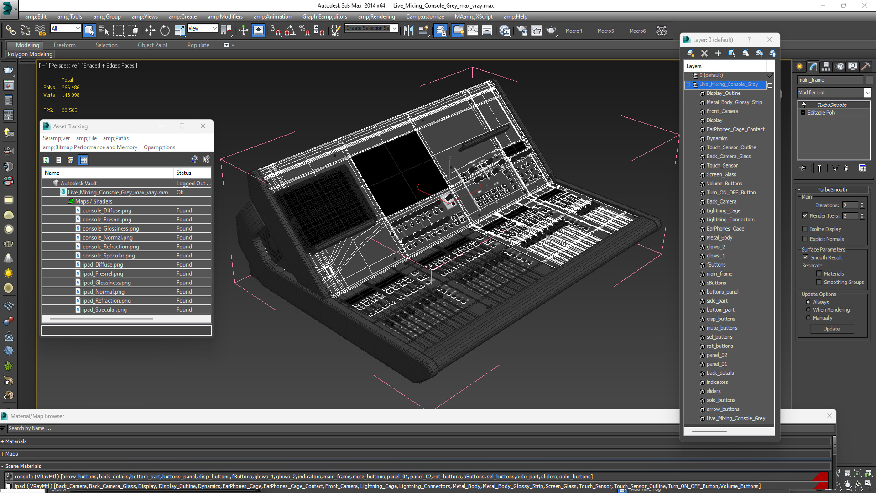Screen dimensions: 876x493
Task: Activate the Select Object tool
Action: pos(89,31)
